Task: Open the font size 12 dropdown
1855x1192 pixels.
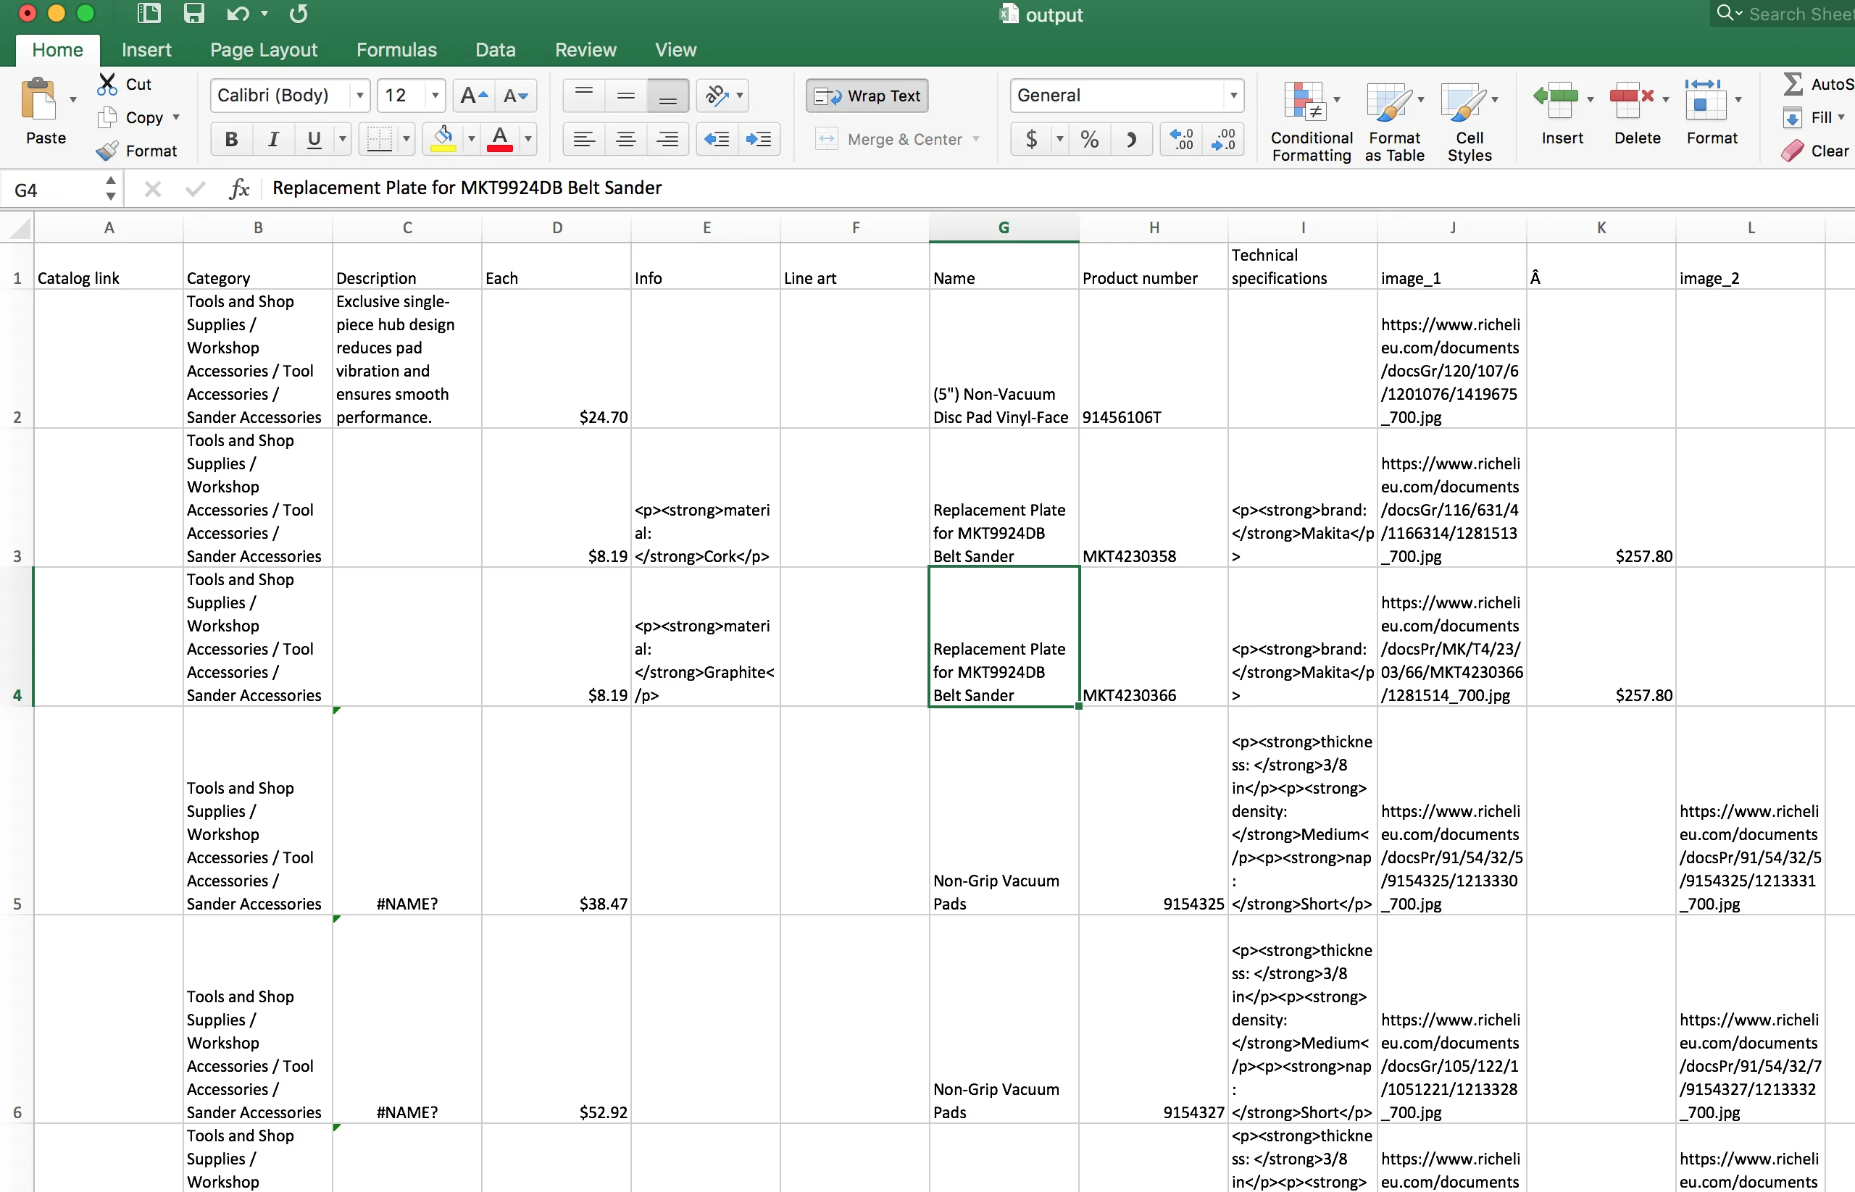Action: tap(435, 95)
